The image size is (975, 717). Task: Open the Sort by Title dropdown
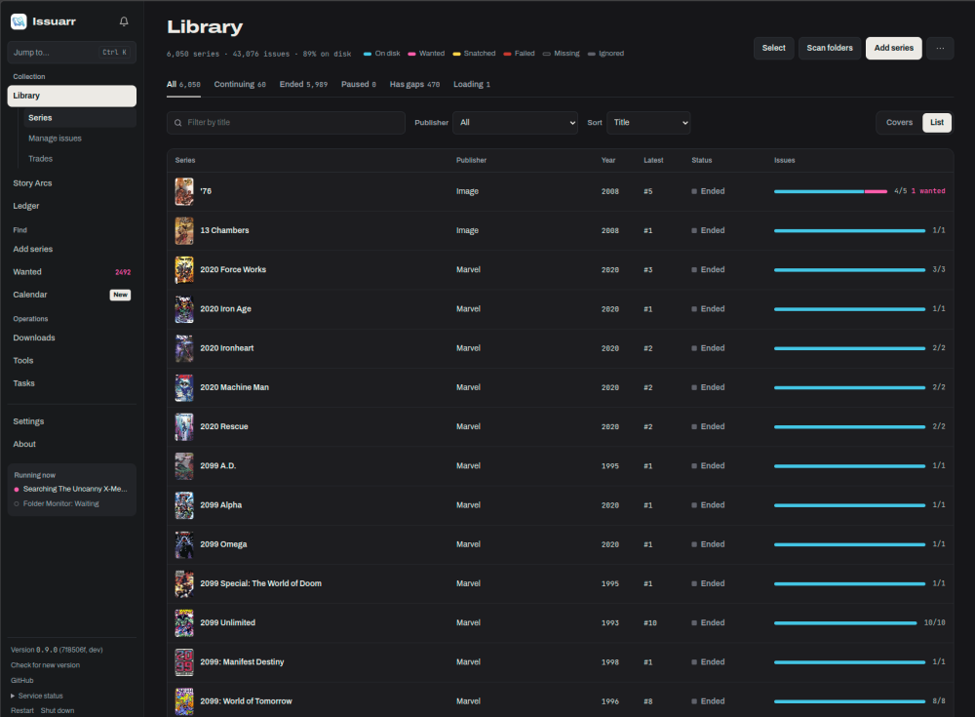[x=648, y=123]
